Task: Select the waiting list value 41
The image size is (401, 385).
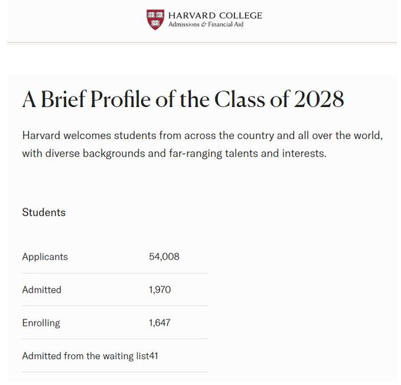Action: (154, 356)
